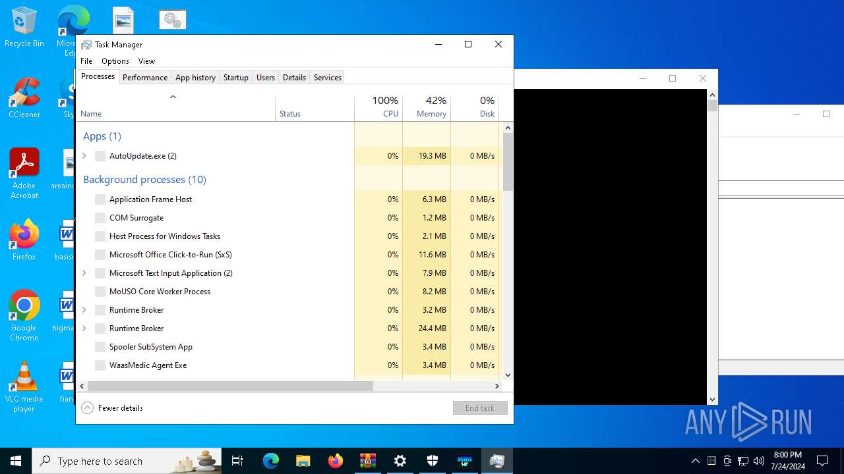Open the Options menu

115,61
